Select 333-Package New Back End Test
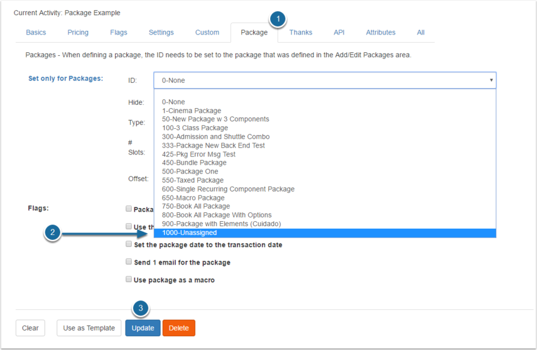Viewport: 537px width, 350px height. (x=325, y=145)
